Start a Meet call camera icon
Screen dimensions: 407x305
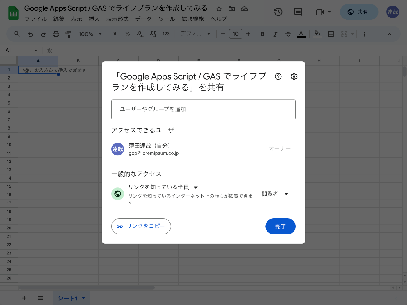319,12
